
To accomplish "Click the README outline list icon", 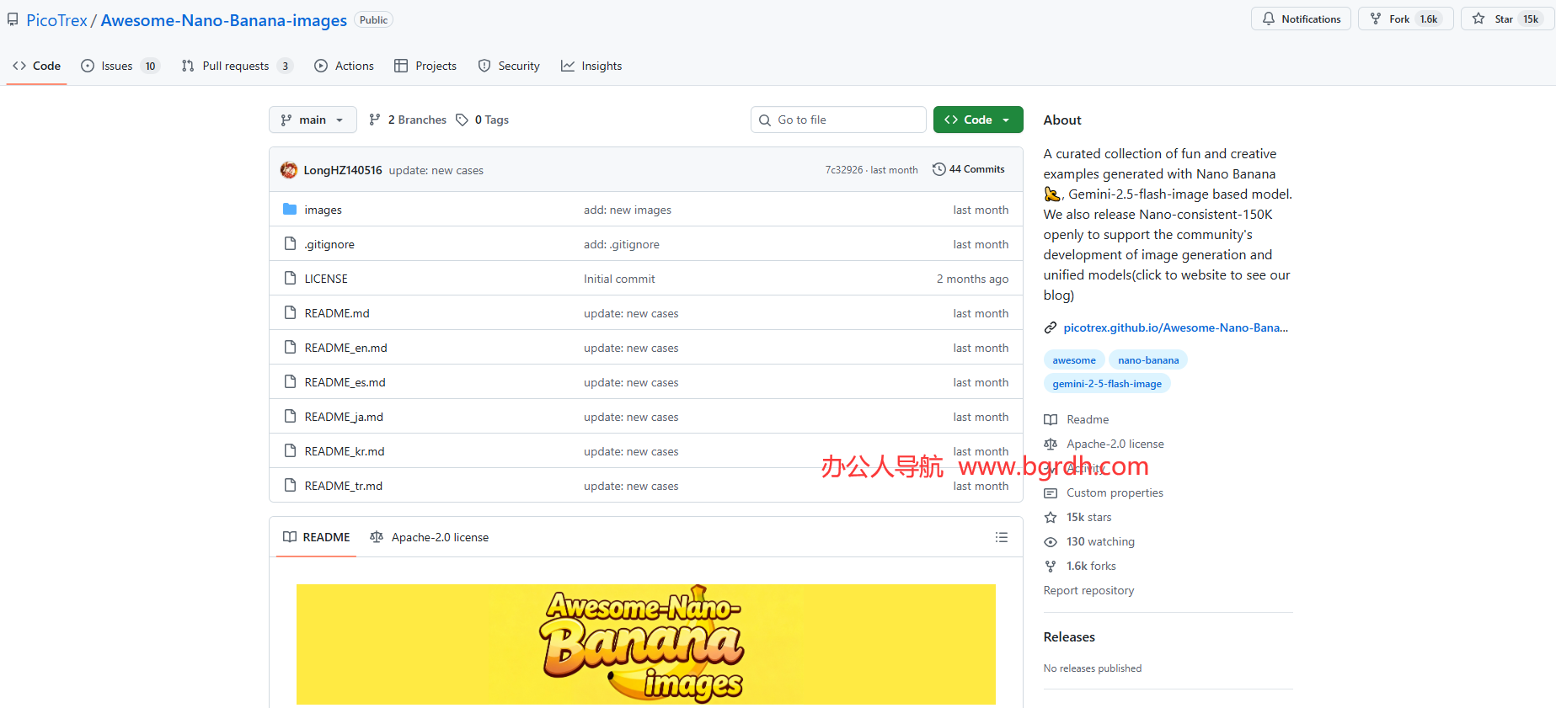I will point(1001,537).
